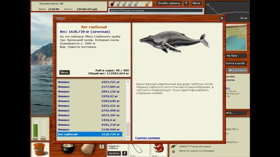Open the top bar Меню button
The image size is (280, 157).
click(196, 3)
